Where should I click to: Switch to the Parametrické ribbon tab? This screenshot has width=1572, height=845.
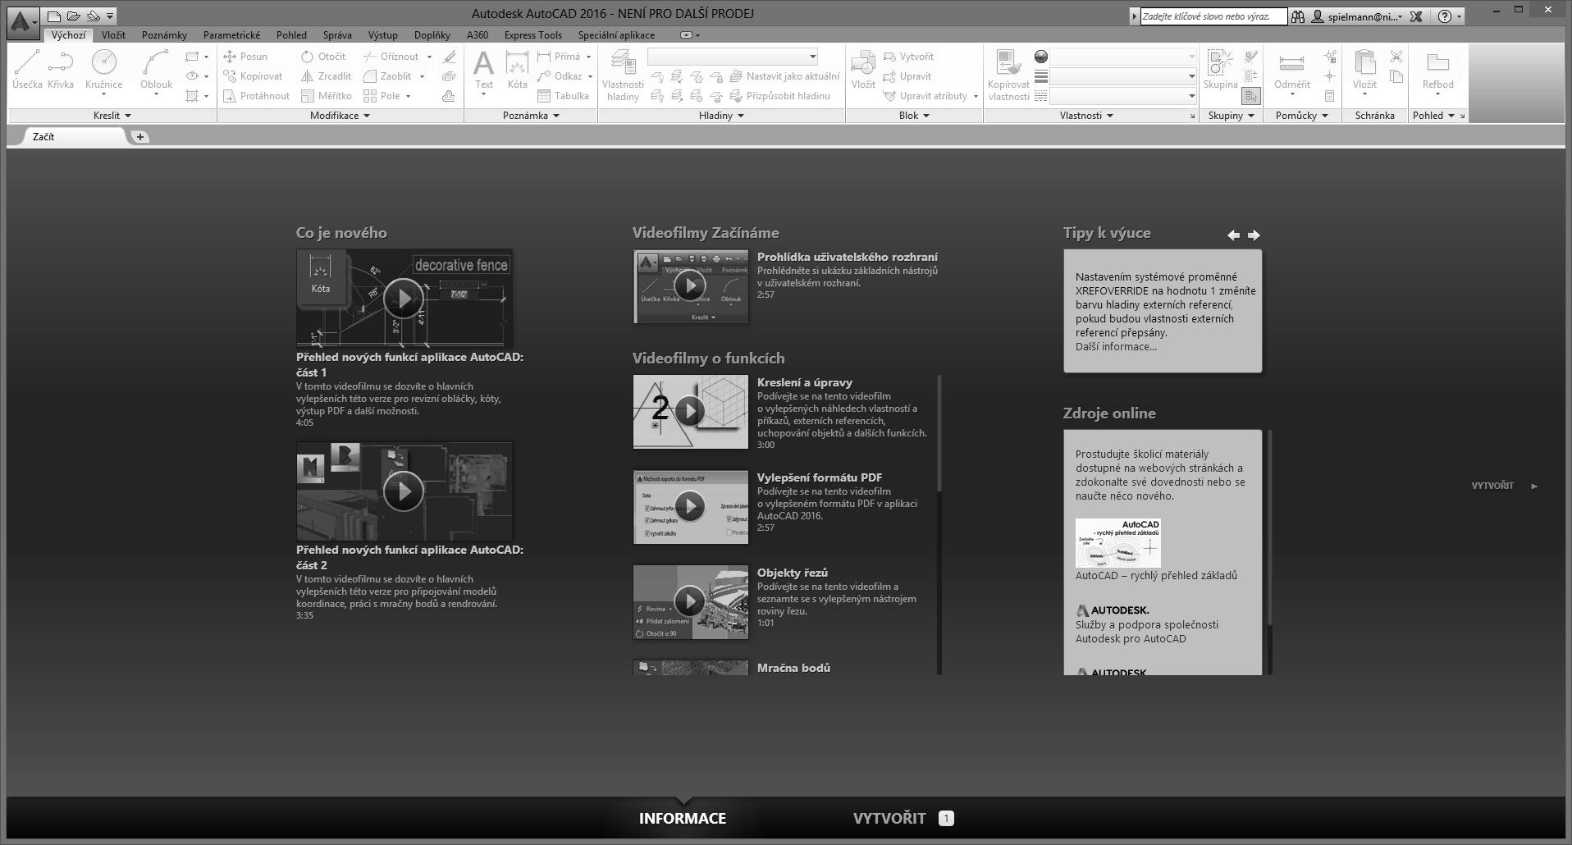tap(231, 35)
